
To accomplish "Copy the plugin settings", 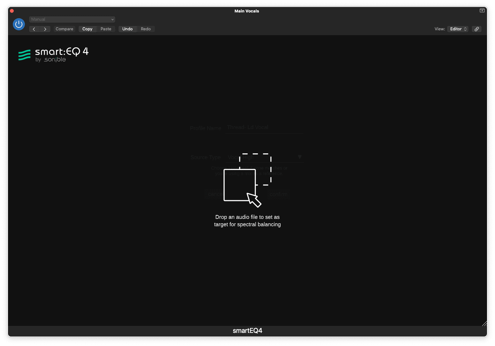I will [88, 29].
